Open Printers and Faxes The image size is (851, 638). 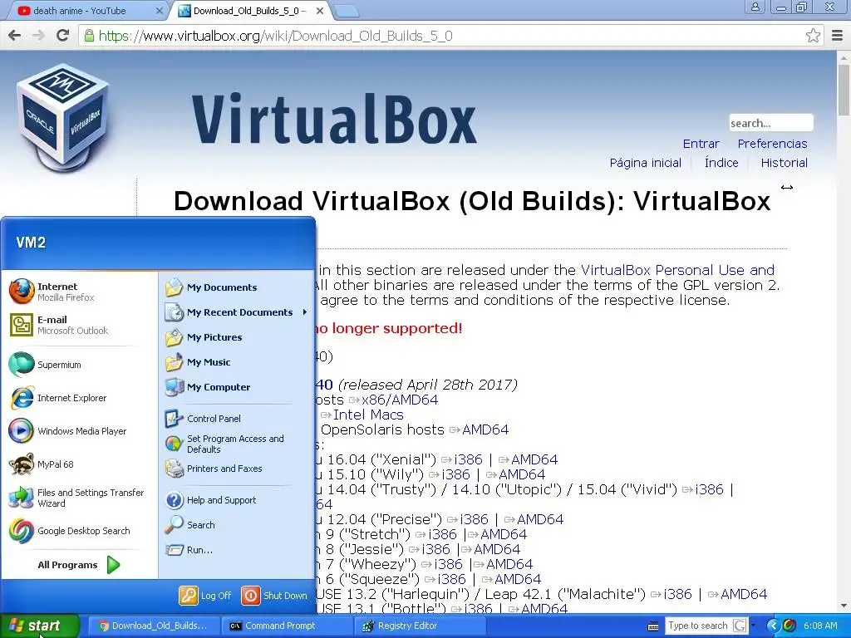pos(214,469)
